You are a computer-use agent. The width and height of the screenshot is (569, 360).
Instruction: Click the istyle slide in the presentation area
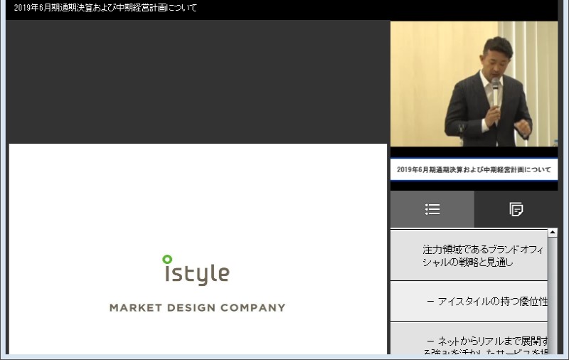(x=198, y=249)
